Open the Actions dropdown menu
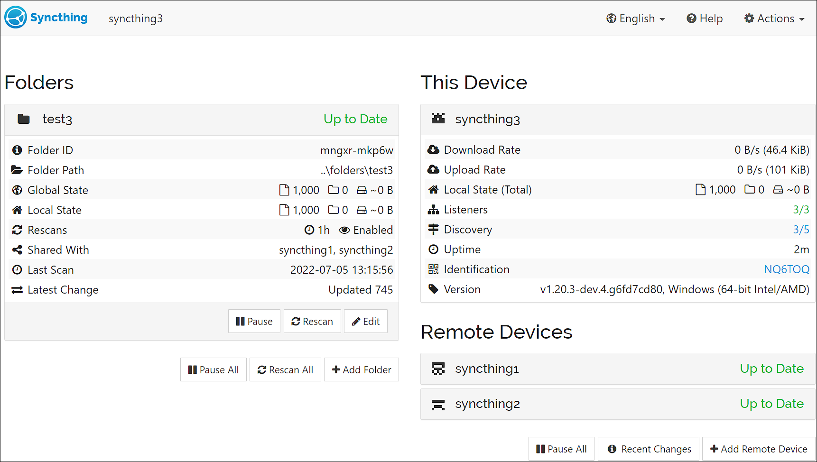 774,18
